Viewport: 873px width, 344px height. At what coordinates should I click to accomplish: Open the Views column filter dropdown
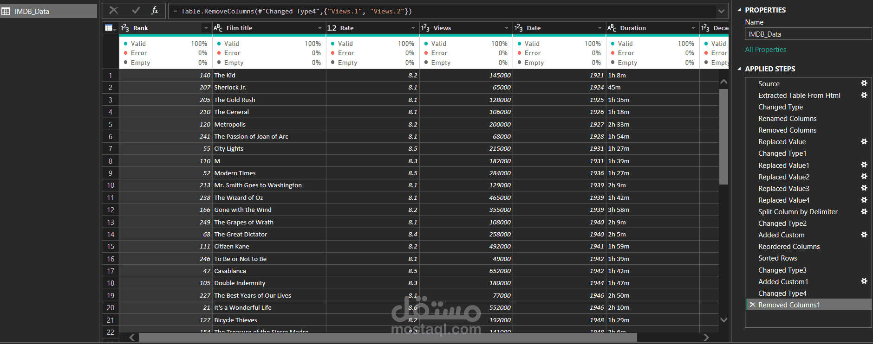[507, 28]
